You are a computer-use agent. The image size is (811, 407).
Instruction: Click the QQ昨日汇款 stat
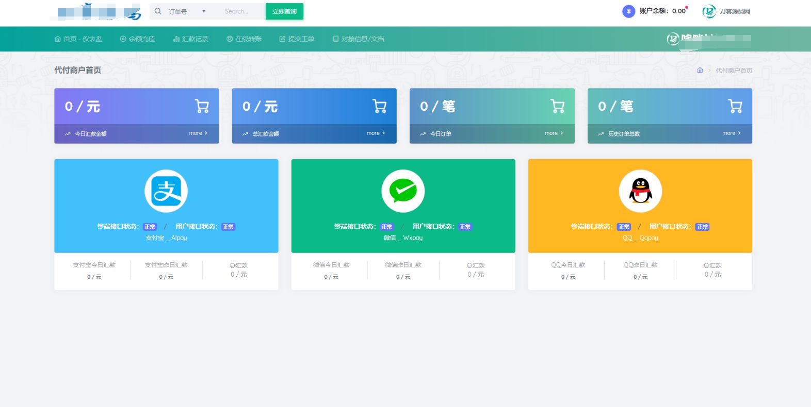tap(640, 271)
